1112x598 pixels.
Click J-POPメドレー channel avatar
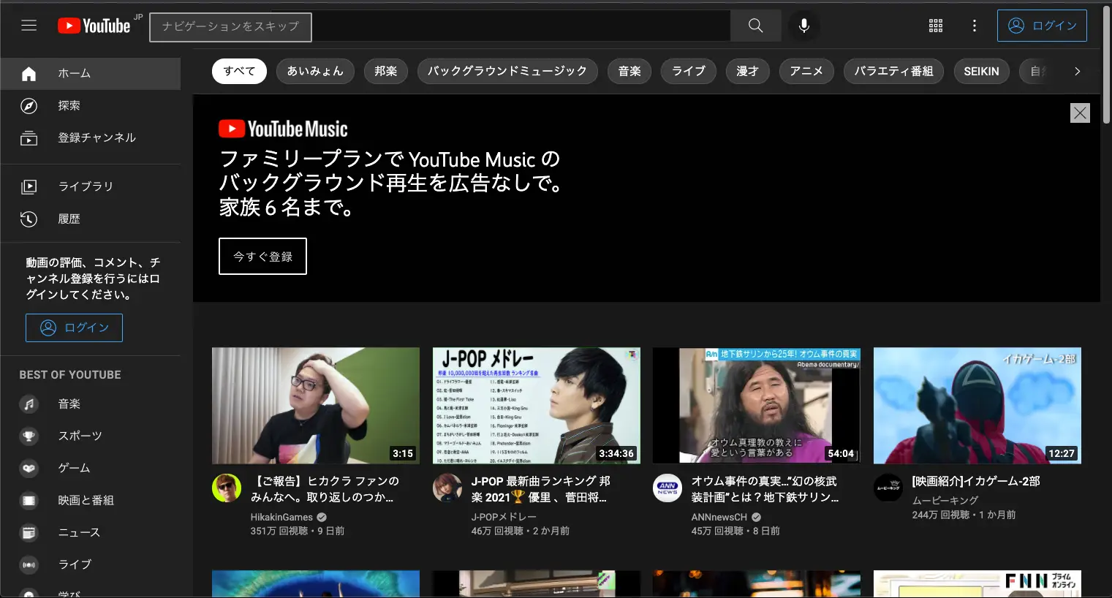[x=447, y=488]
